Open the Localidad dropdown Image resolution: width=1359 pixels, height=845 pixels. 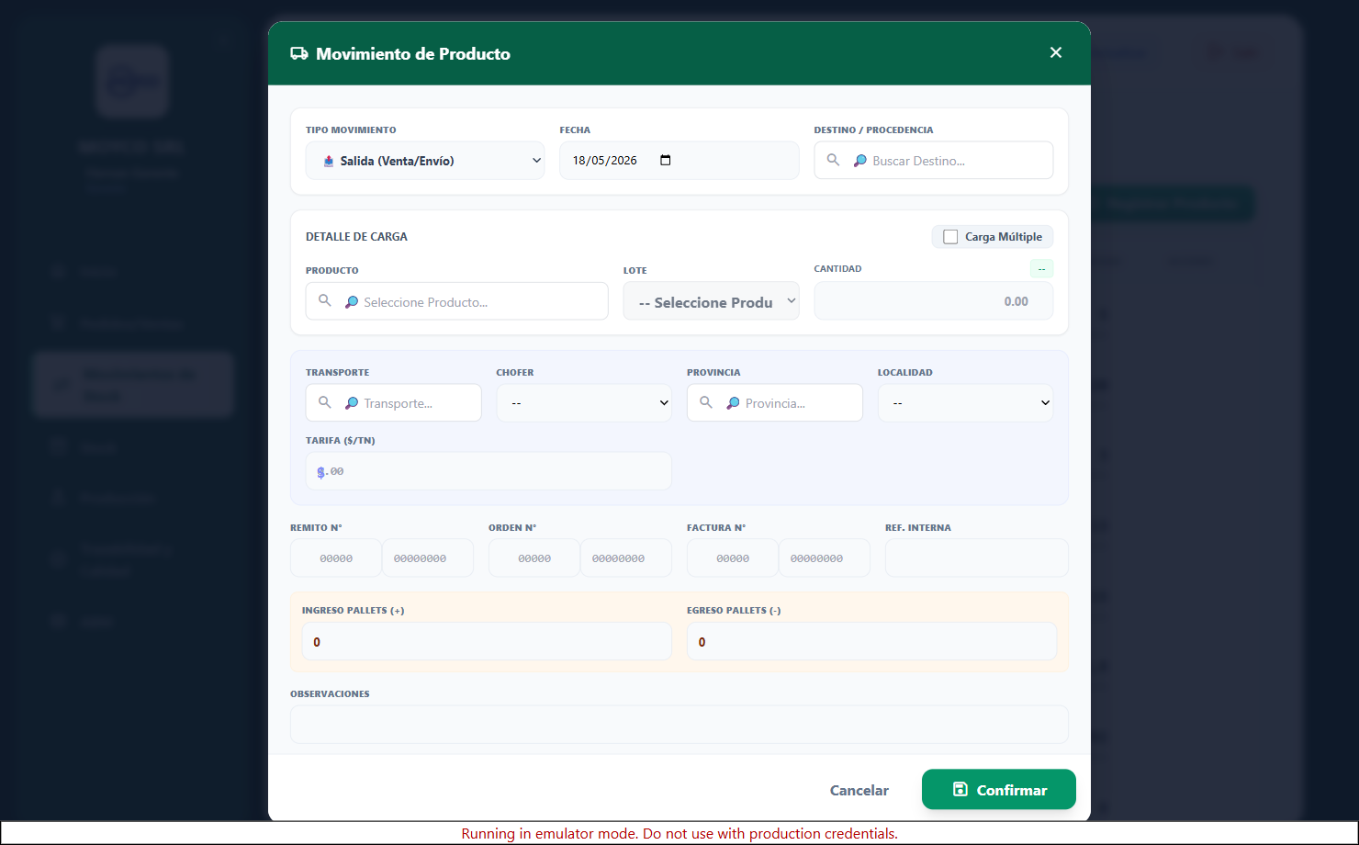(x=965, y=403)
